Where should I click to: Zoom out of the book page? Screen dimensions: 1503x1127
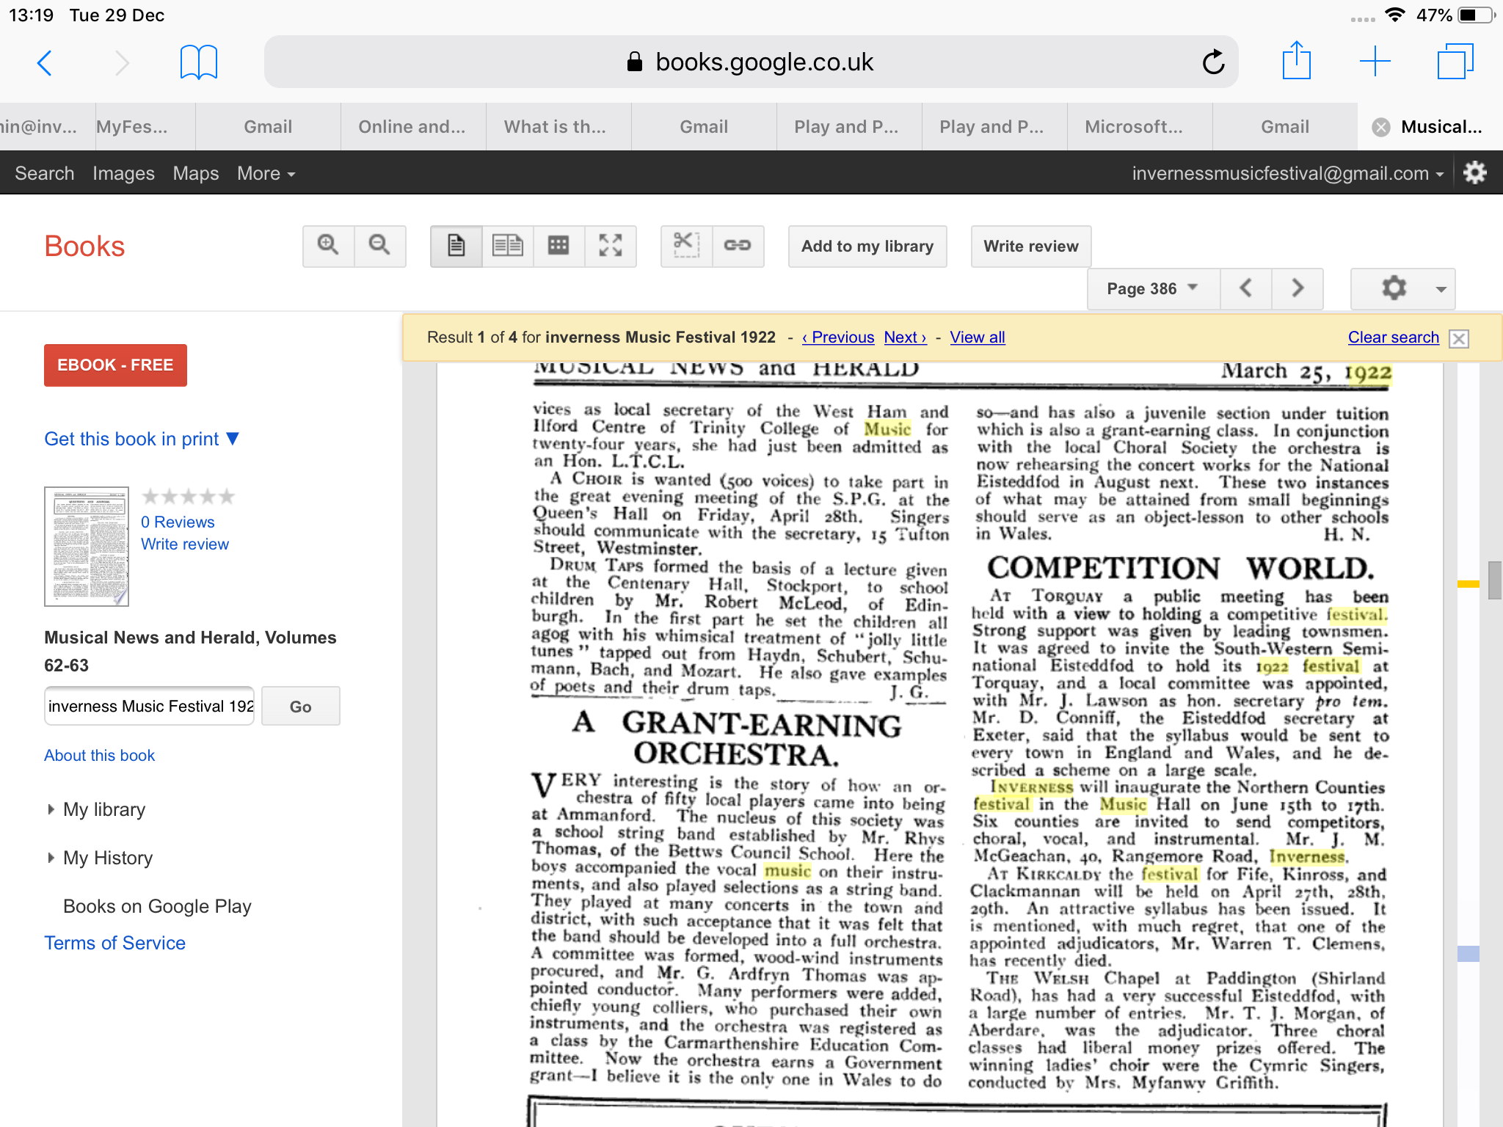[379, 246]
